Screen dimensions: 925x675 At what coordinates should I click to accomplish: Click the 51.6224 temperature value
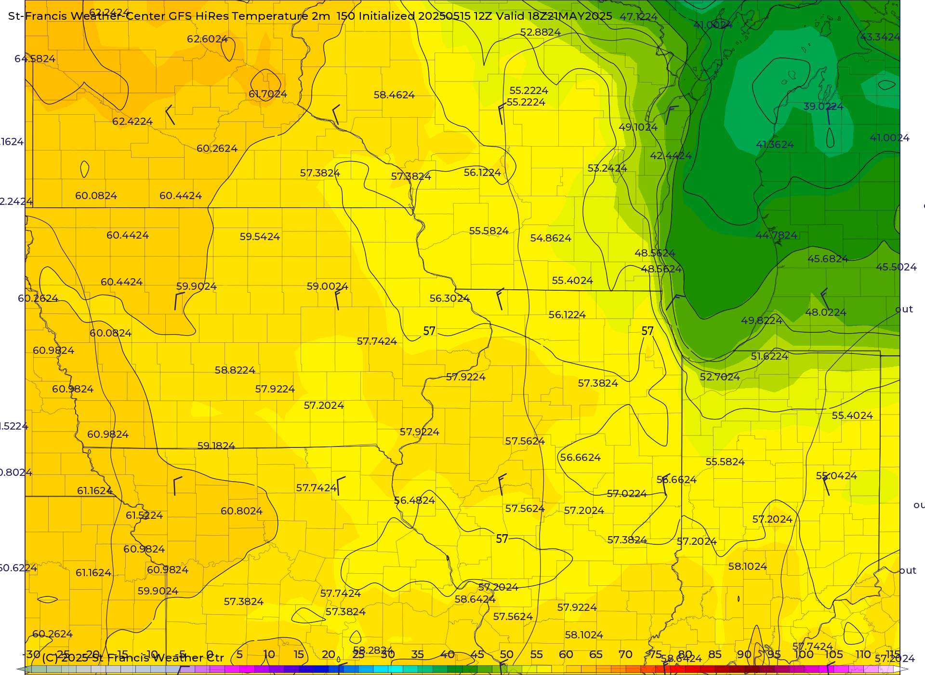[x=770, y=356]
